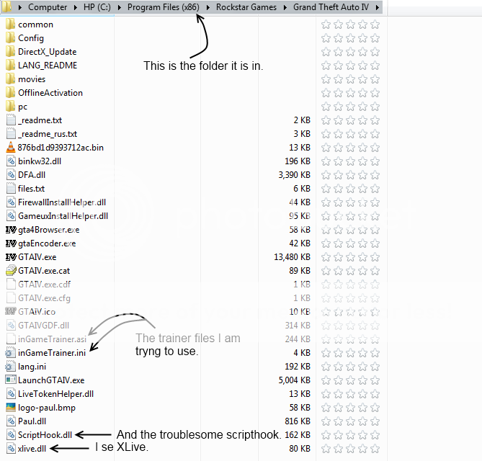Click the gtaEncoder.exe icon
The image size is (482, 461).
coord(10,243)
